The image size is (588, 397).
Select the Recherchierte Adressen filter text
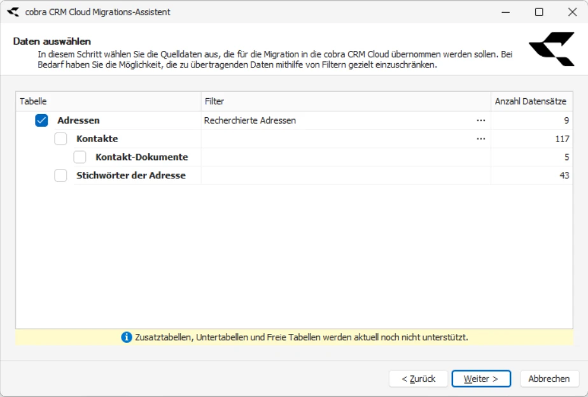(x=251, y=119)
